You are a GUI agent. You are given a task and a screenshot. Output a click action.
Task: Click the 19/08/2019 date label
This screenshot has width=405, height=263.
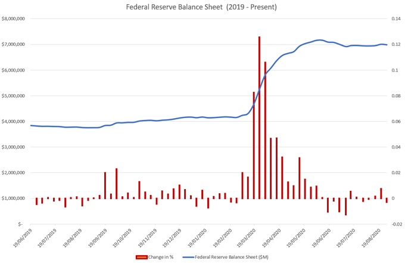72,238
